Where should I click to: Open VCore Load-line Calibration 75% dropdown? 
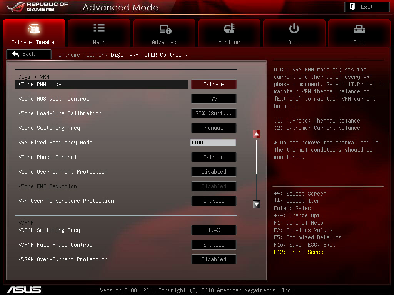click(214, 113)
